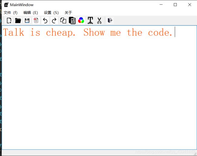Open the 文件 (f) menu

10,12
